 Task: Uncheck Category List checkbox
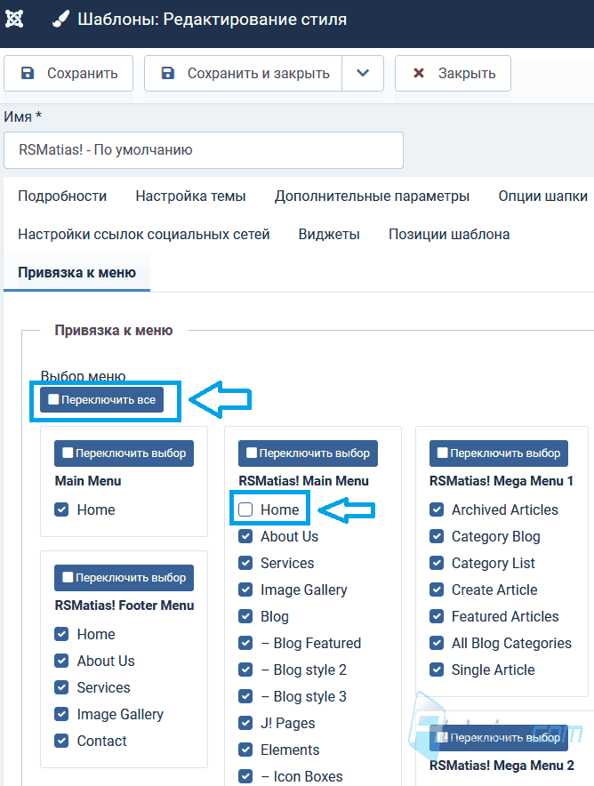point(437,563)
